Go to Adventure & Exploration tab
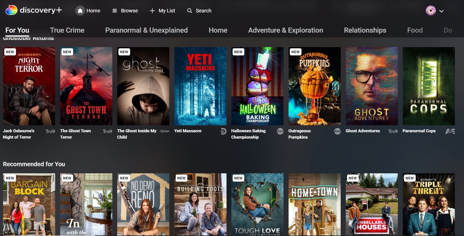The width and height of the screenshot is (464, 236). (286, 30)
